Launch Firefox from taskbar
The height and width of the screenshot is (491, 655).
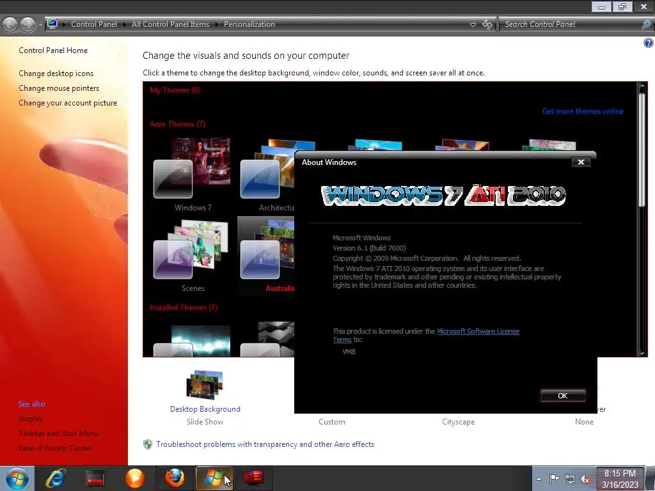(x=175, y=478)
